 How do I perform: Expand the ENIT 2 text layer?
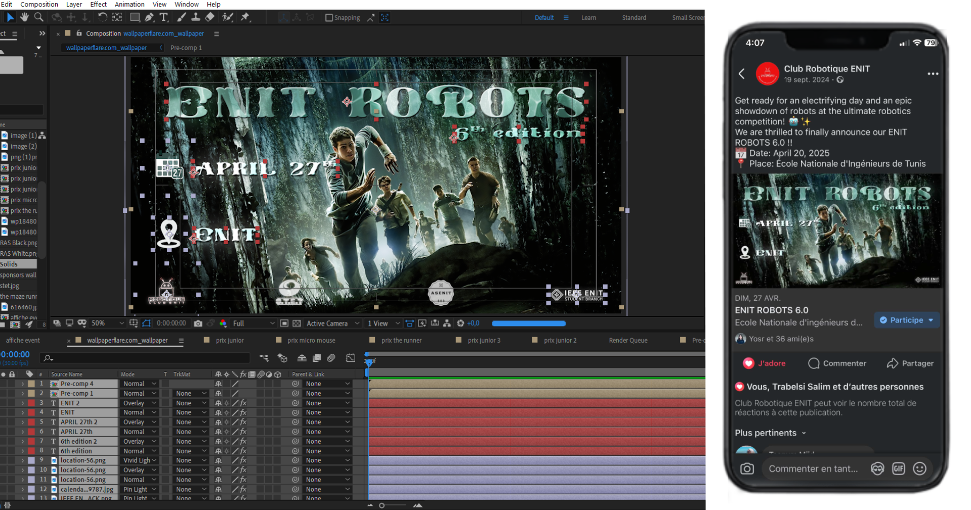[x=22, y=403]
